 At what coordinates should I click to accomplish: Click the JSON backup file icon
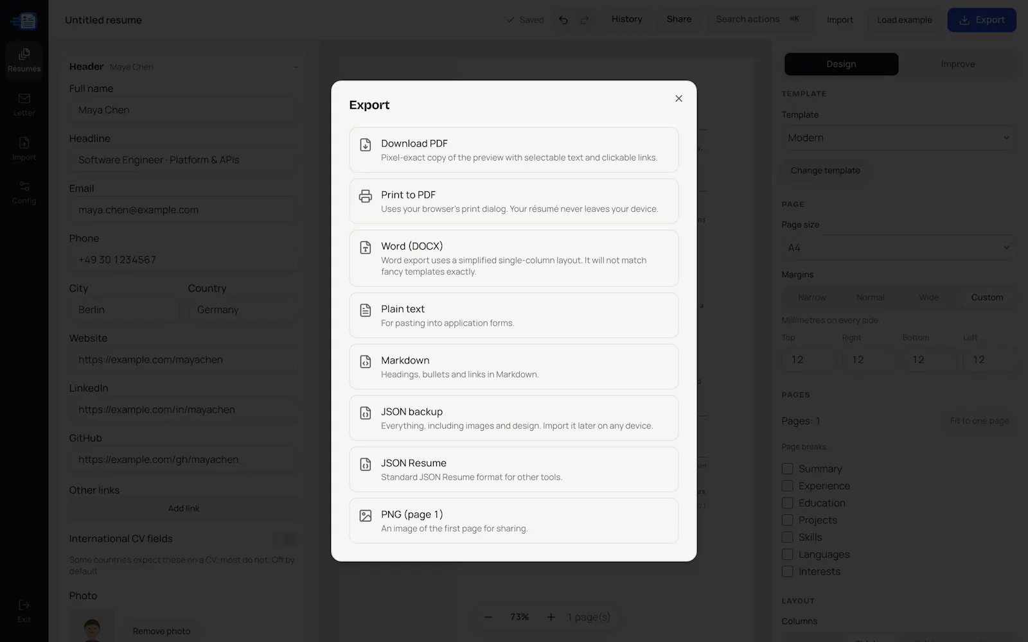pos(366,413)
